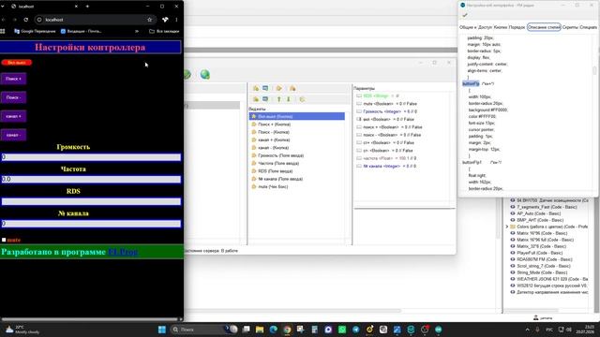Select канал + (Кнопка) widget in list
Screen dimensions: 600x337
coord(297,139)
